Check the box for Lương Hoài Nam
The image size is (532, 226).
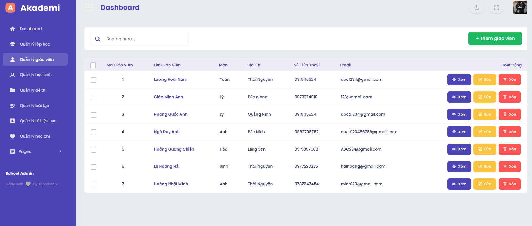click(94, 80)
